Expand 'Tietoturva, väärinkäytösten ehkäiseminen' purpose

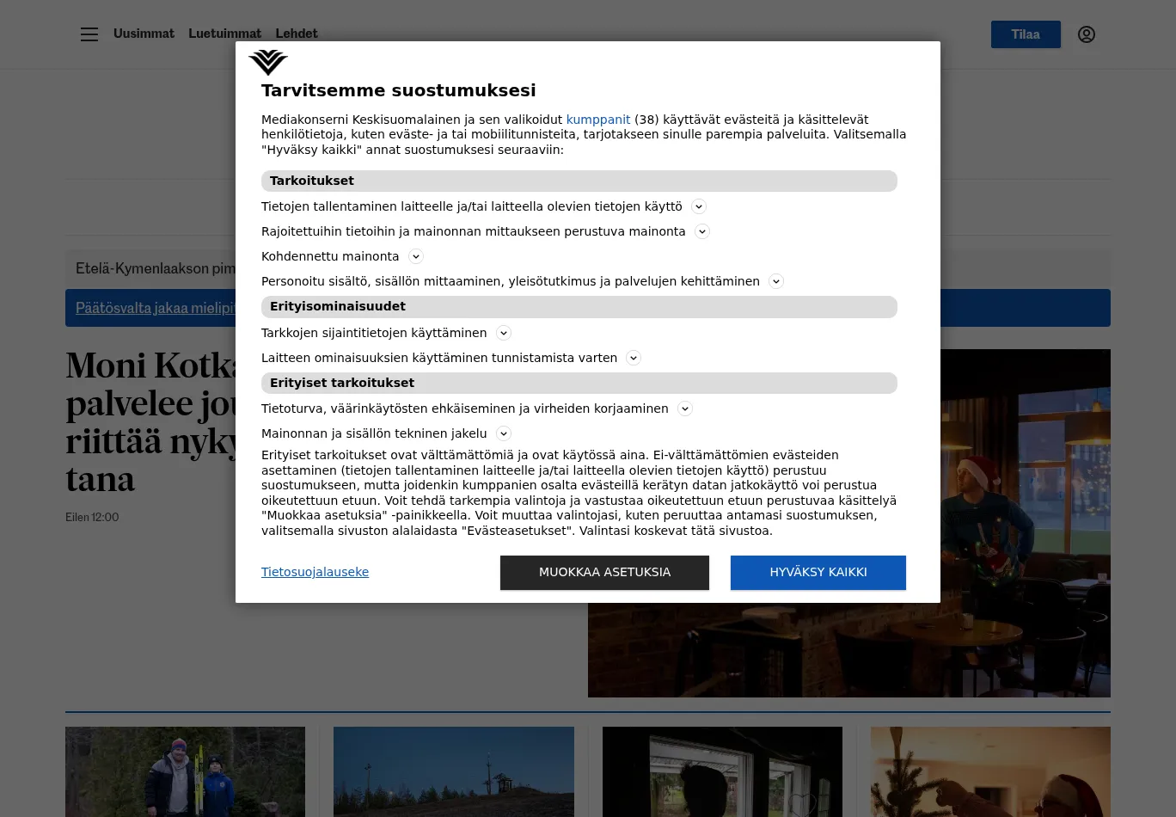coord(685,409)
